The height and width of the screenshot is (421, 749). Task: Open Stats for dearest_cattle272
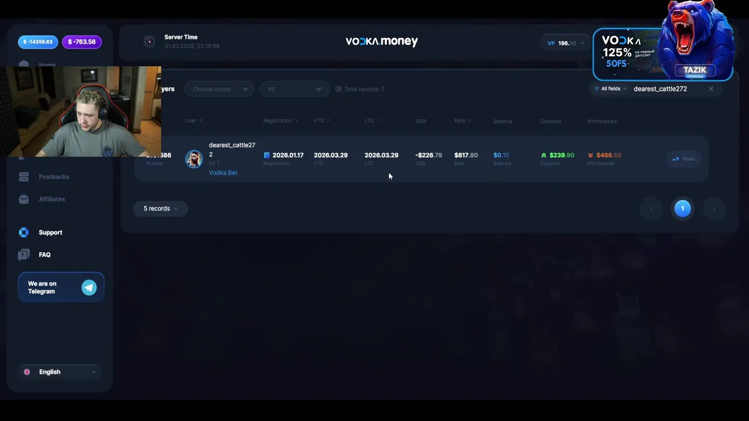(683, 159)
